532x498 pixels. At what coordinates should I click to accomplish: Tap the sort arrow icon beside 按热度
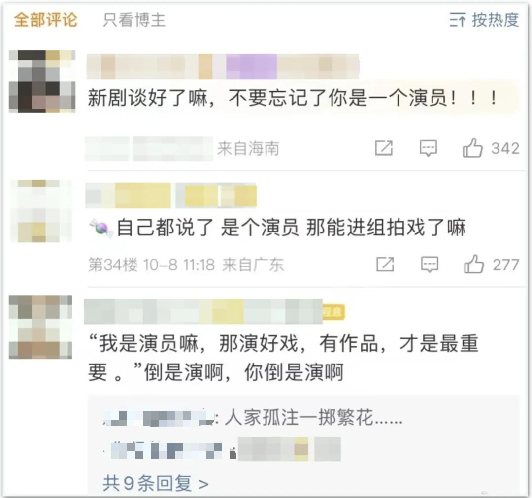click(x=458, y=20)
